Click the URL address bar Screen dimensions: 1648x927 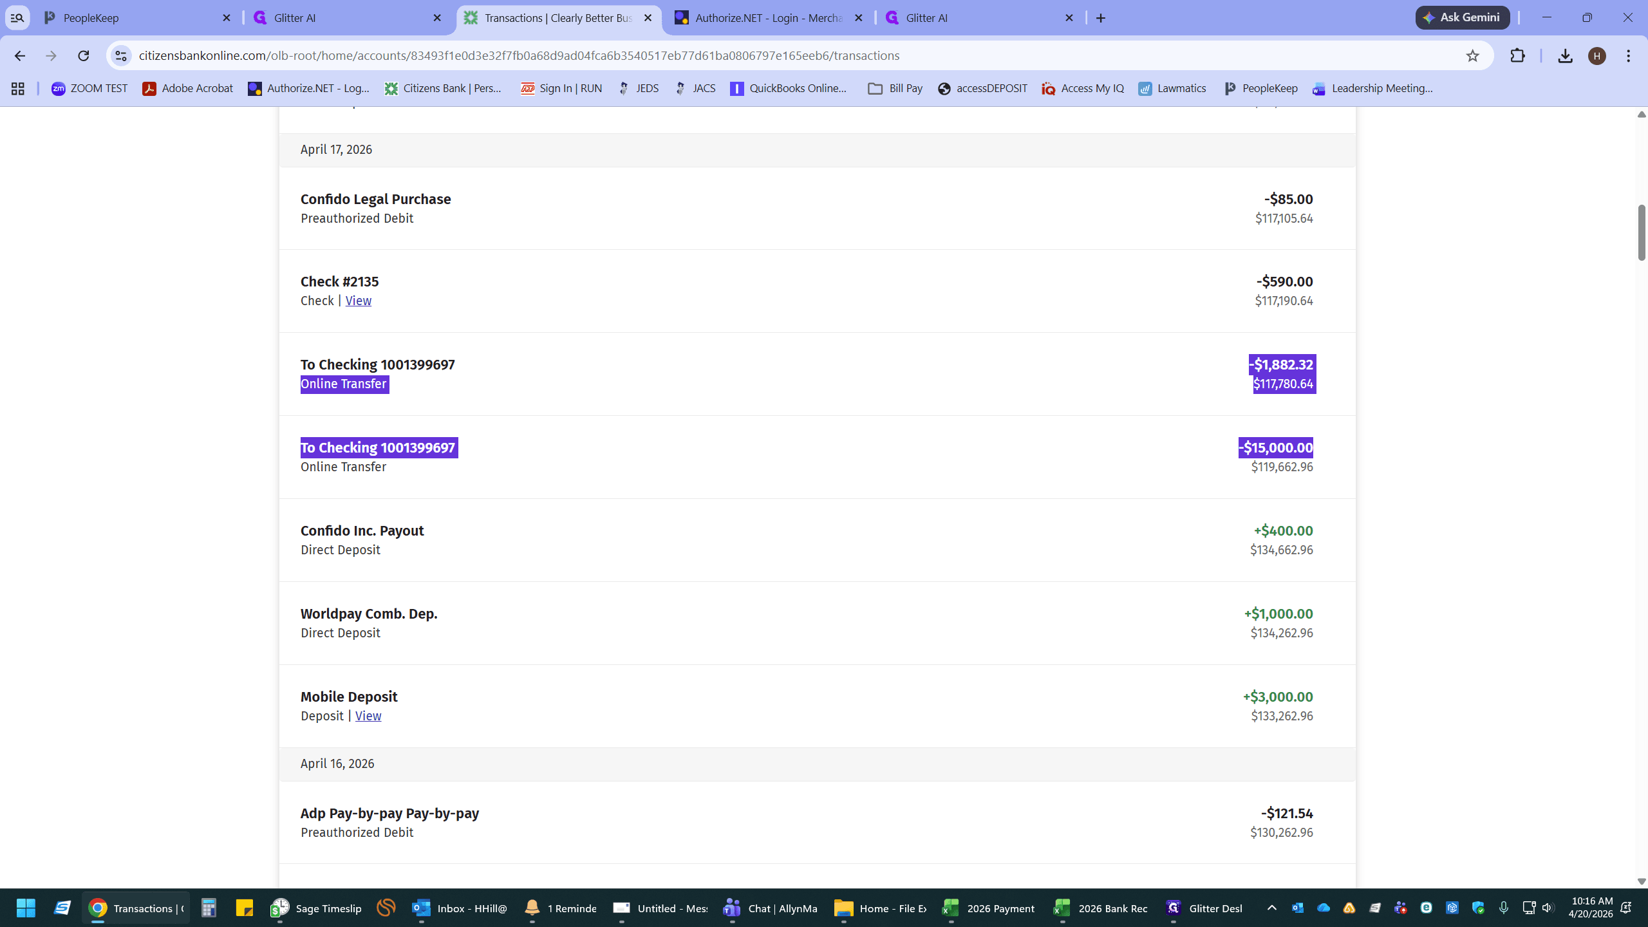pyautogui.click(x=798, y=56)
